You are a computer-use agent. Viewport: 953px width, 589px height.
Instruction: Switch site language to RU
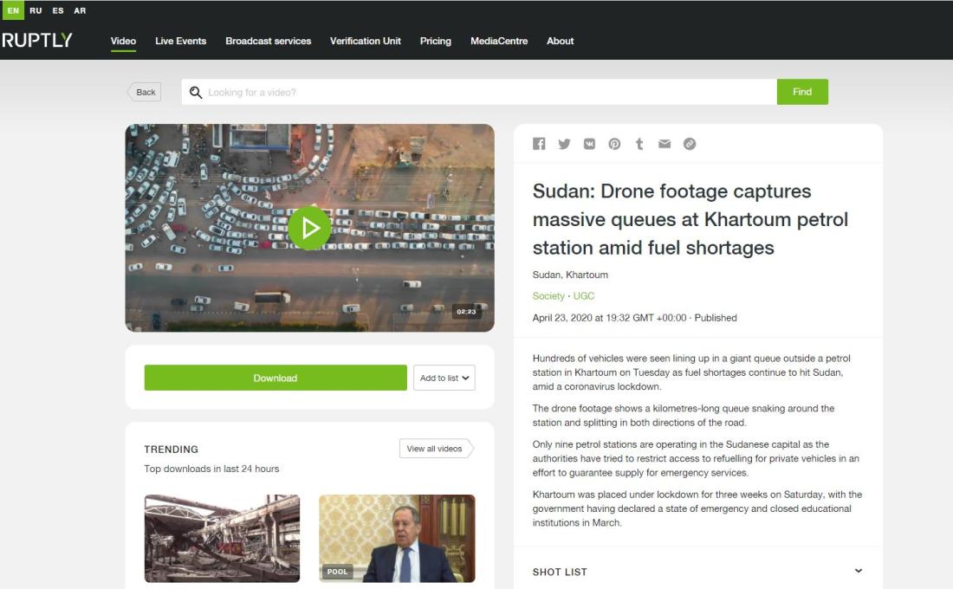tap(36, 10)
